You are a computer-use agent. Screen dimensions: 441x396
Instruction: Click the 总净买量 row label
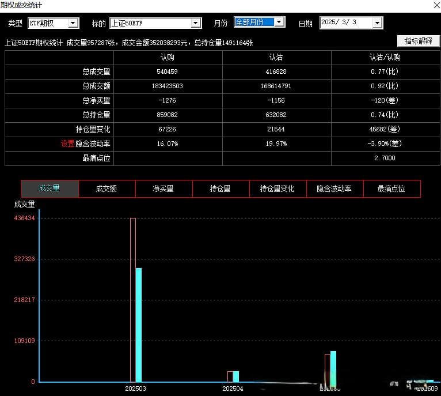click(96, 100)
